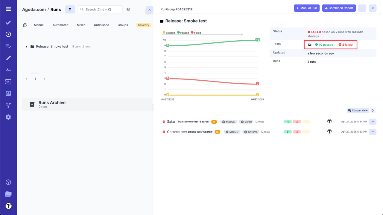Click the green passed-count badge on the Safari run
383x215 pixels.
pyautogui.click(x=288, y=122)
